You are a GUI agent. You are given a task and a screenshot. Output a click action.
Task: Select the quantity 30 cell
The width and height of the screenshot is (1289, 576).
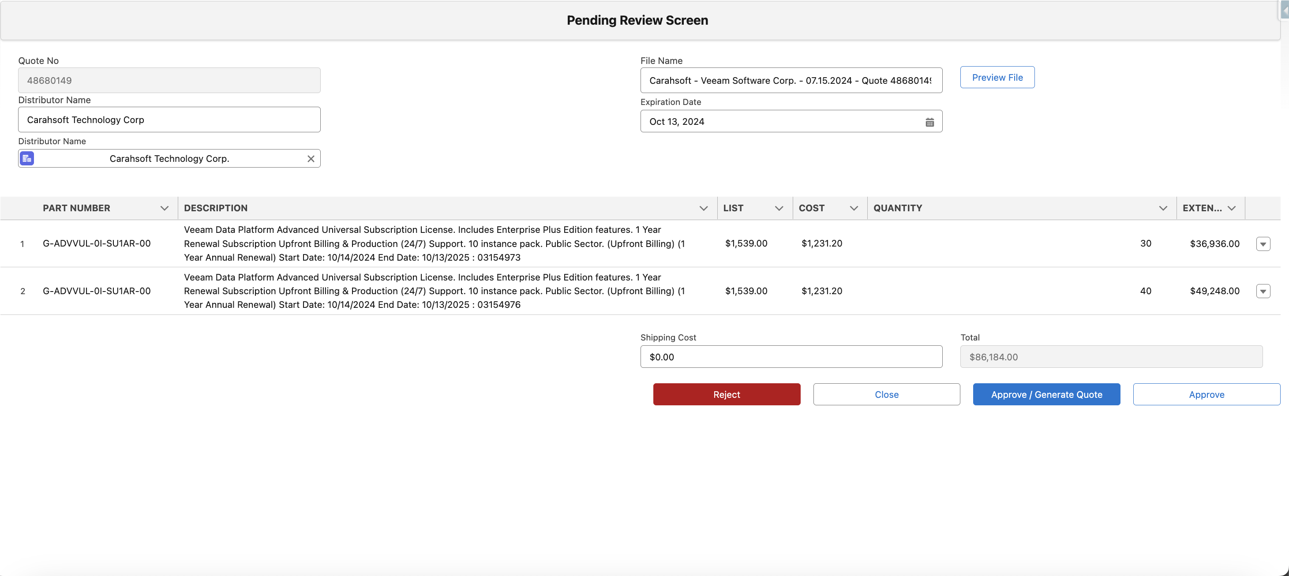[x=1021, y=244]
